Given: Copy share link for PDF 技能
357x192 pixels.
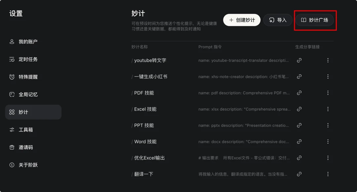Looking at the screenshot, I should (299, 93).
